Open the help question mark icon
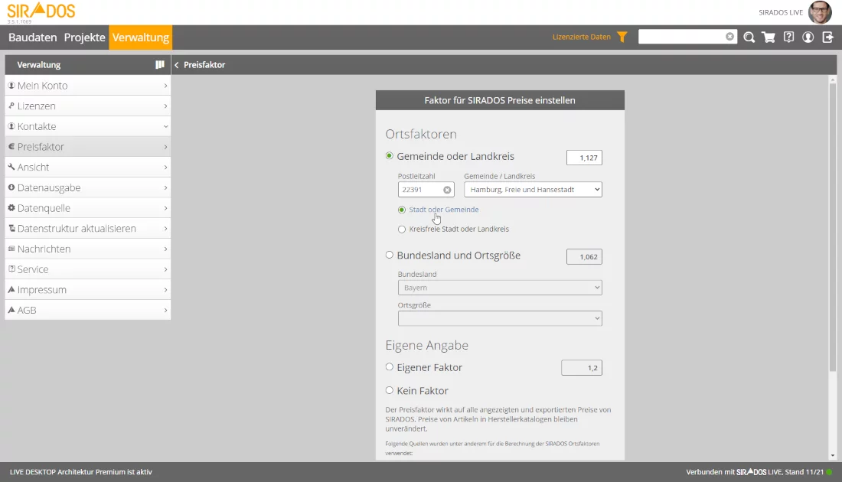Image resolution: width=842 pixels, height=482 pixels. click(x=788, y=37)
